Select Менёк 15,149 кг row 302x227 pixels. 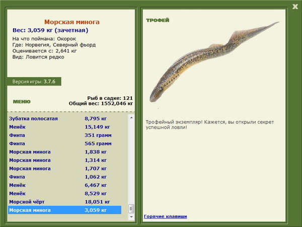(x=65, y=127)
